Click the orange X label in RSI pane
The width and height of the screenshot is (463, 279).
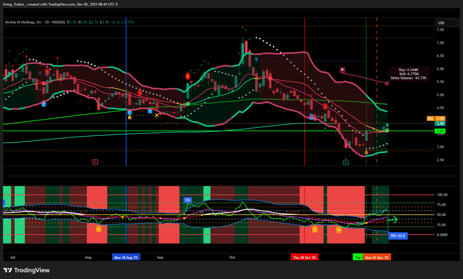coord(339,230)
